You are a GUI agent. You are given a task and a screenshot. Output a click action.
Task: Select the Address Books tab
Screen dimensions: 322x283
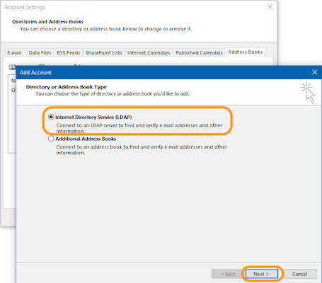click(246, 52)
